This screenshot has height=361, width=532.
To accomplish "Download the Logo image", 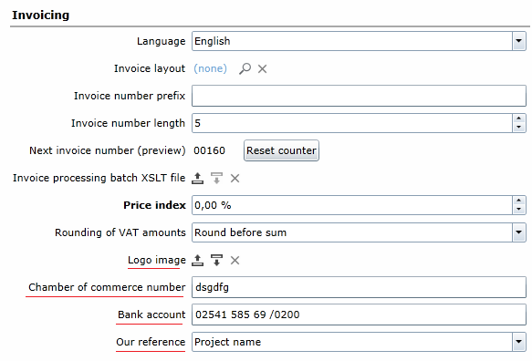I will [216, 261].
